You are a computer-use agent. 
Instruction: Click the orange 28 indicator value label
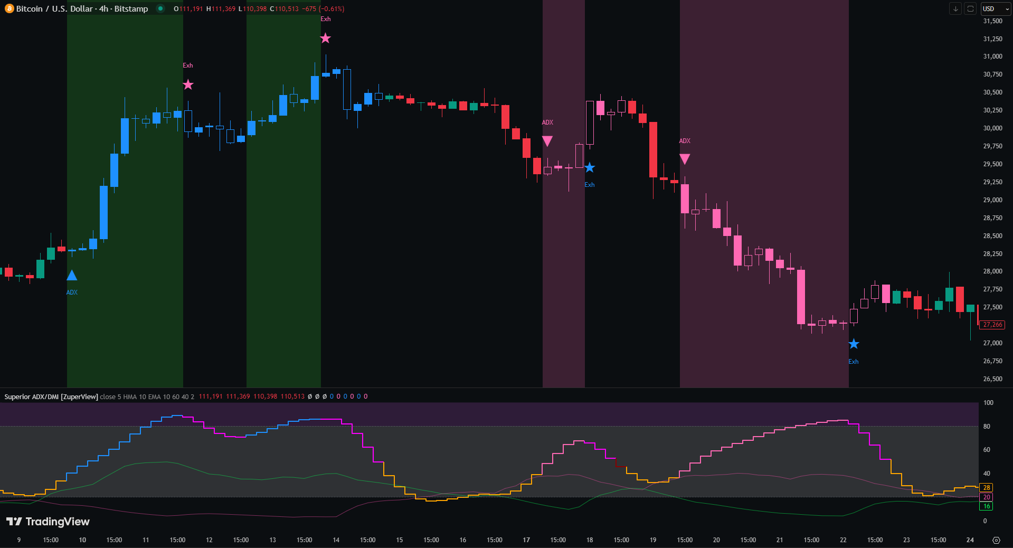tap(986, 487)
